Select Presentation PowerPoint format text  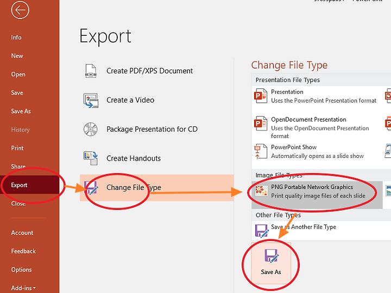[x=324, y=96]
